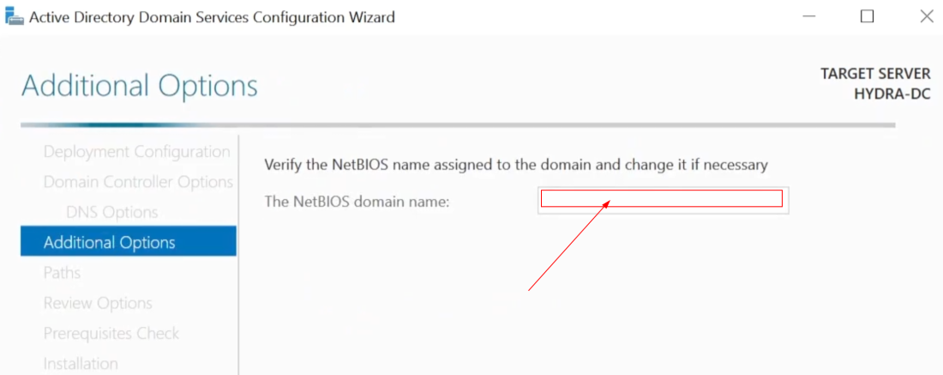The image size is (943, 375).
Task: Click the AD DS wizard title bar icon
Action: tap(15, 16)
